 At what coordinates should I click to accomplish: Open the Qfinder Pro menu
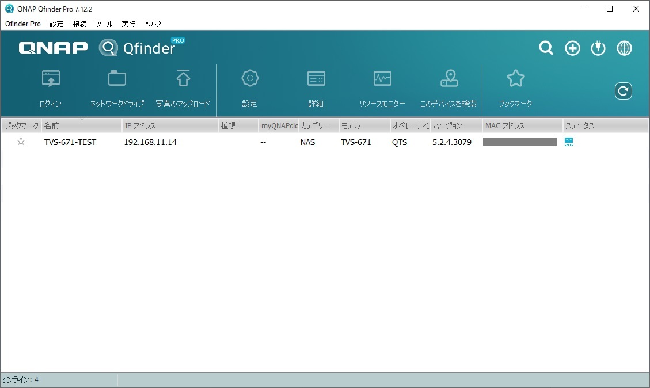(23, 24)
